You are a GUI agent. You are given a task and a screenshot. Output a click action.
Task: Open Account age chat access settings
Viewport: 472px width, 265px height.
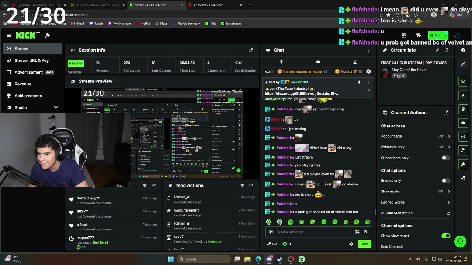[416, 136]
